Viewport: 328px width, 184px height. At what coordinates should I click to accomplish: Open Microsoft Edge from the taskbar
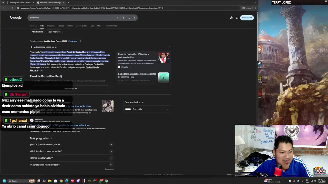tap(67, 181)
